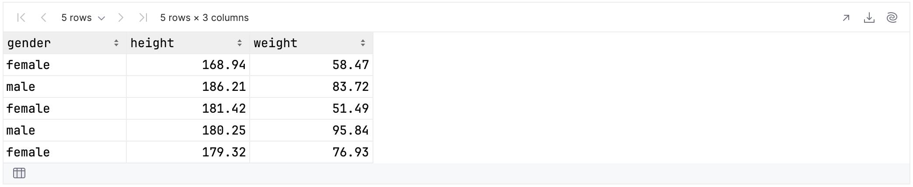Viewport: 913px width, 187px height.
Task: Select the cell with weight 95.84
Action: pos(311,130)
